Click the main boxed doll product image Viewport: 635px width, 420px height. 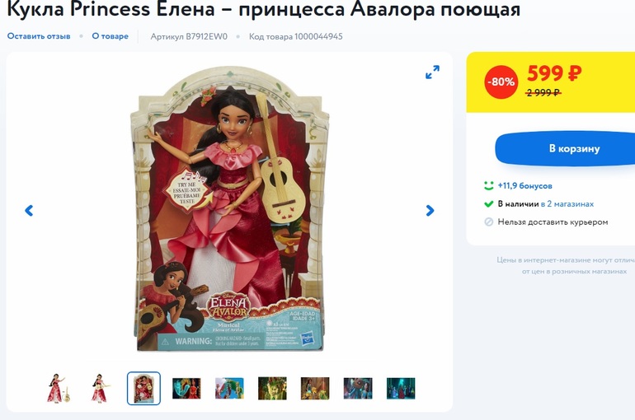point(229,208)
